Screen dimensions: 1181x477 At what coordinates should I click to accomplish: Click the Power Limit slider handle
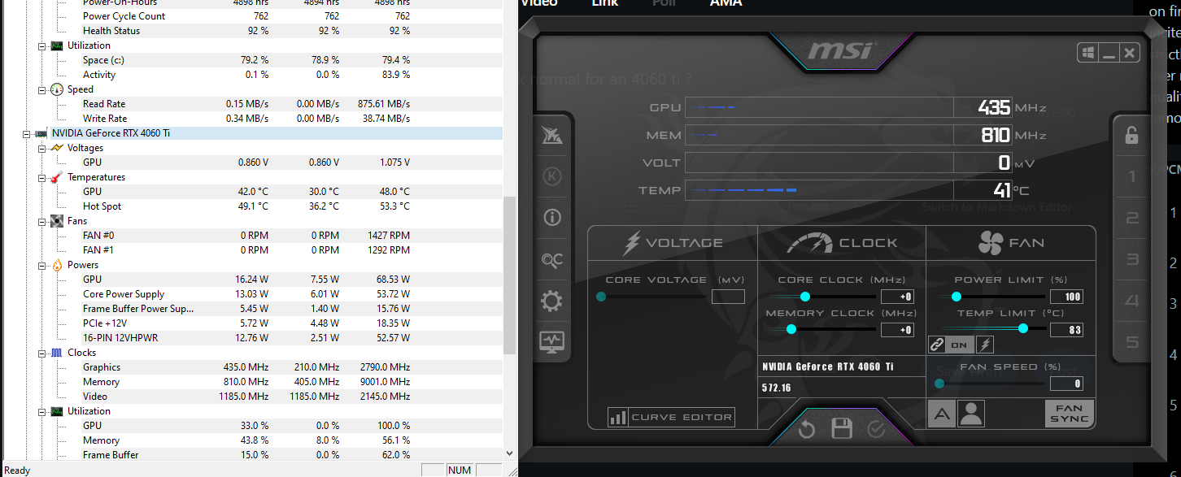(x=957, y=297)
